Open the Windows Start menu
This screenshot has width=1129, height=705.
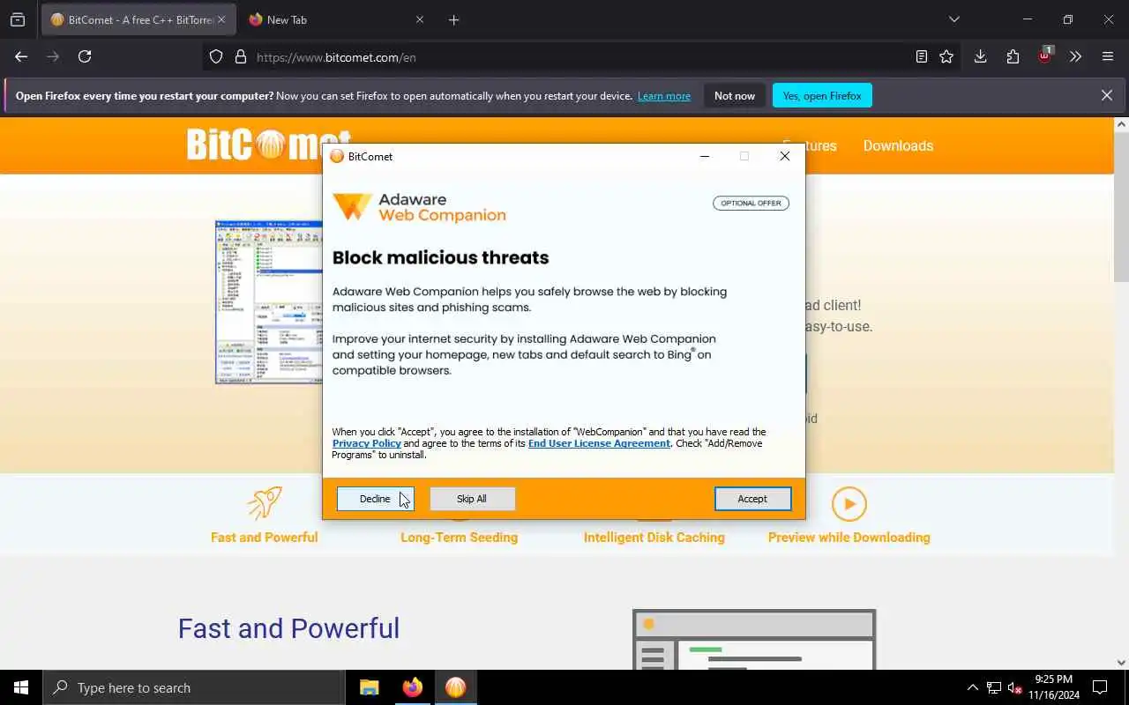(21, 687)
